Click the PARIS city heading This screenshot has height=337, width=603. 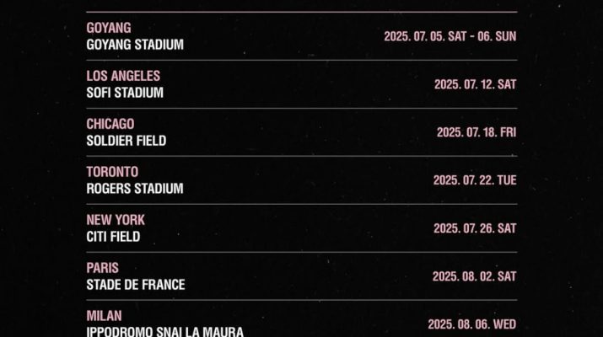(x=103, y=268)
